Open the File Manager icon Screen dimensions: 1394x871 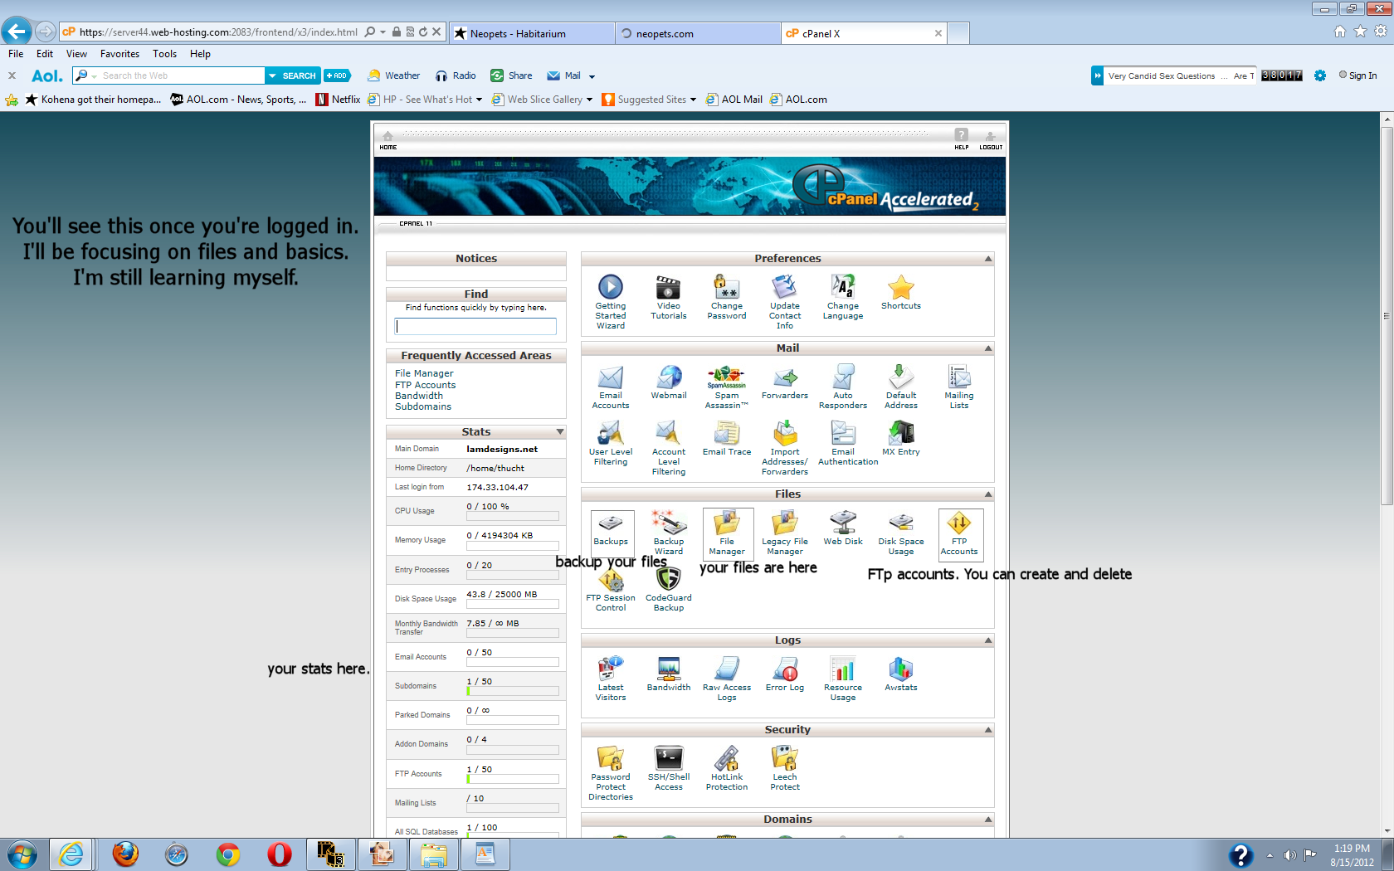[x=727, y=523]
